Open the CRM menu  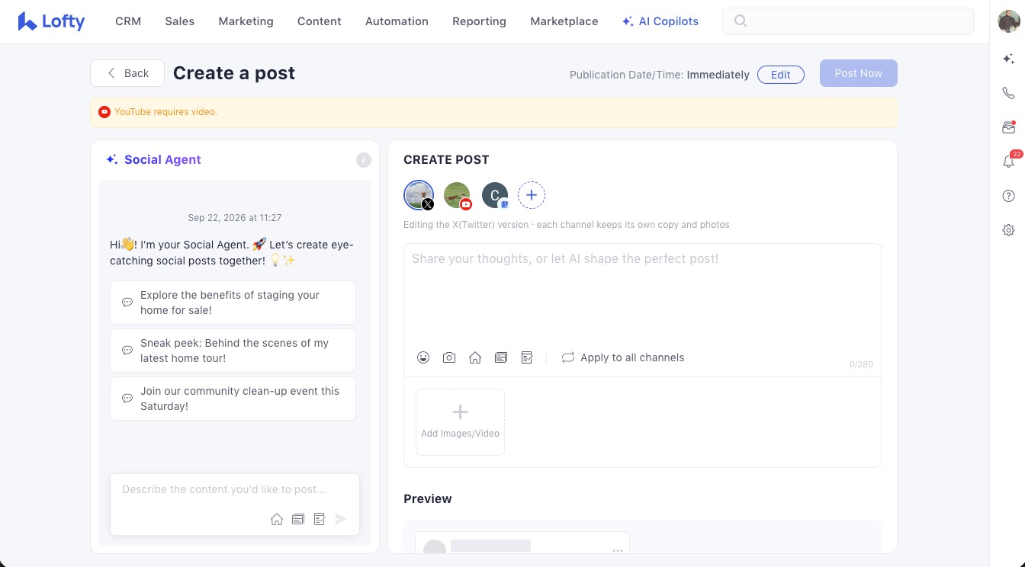[x=128, y=21]
